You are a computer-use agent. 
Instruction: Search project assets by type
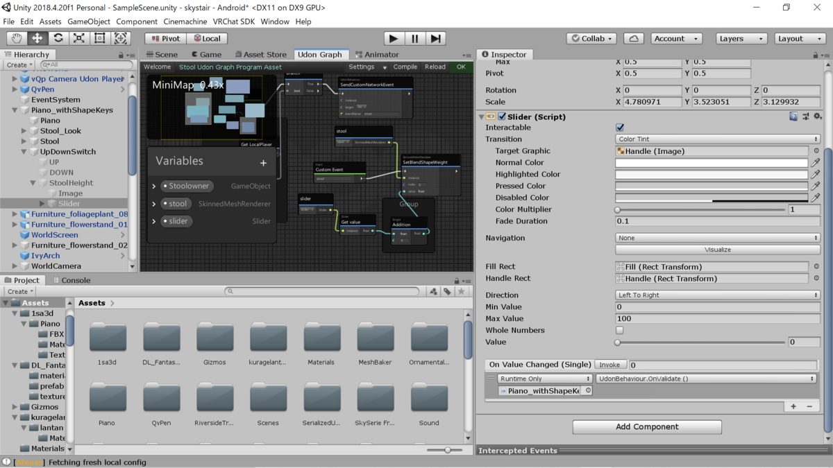point(434,292)
